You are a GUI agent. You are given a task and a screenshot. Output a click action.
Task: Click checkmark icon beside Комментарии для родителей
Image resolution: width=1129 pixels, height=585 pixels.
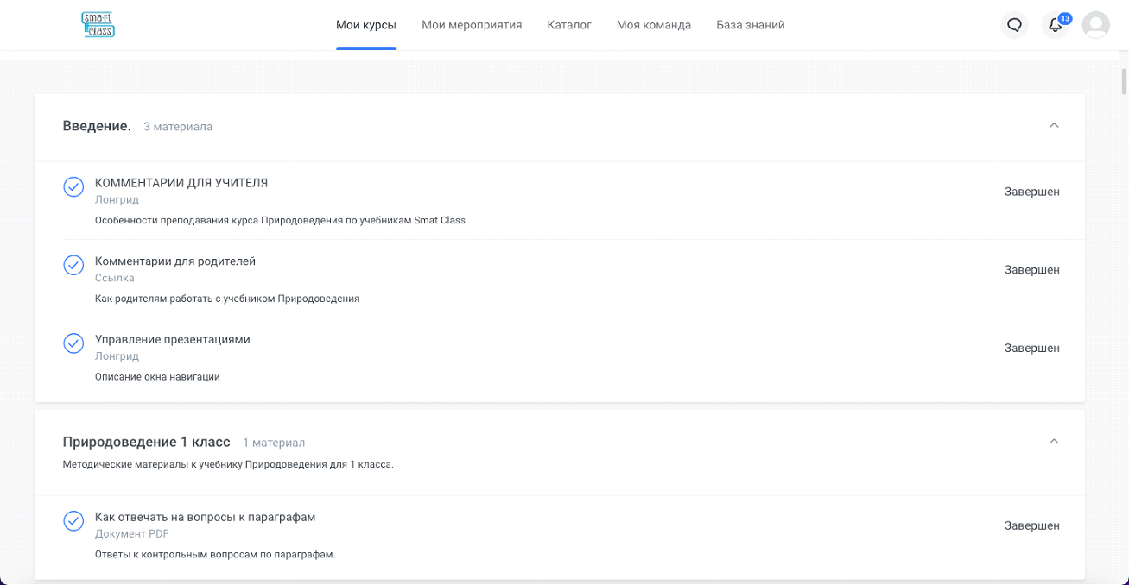coord(73,265)
